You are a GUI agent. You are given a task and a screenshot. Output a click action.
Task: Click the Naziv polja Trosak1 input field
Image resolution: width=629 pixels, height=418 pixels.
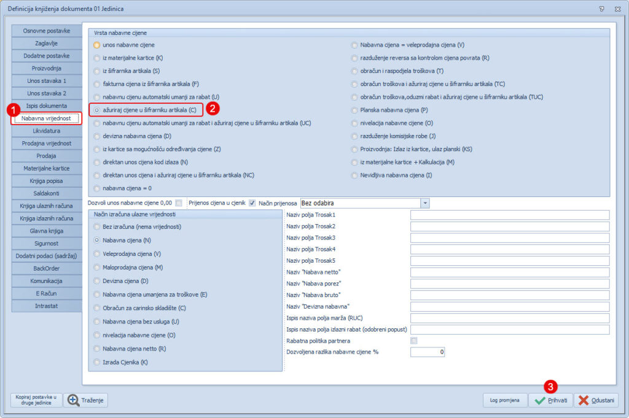tap(509, 215)
